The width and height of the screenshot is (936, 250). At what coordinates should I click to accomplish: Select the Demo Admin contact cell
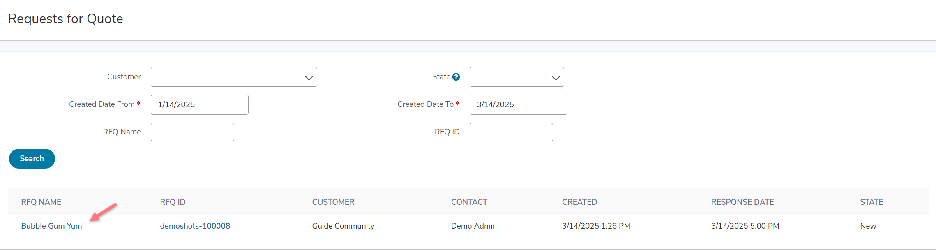(x=474, y=226)
